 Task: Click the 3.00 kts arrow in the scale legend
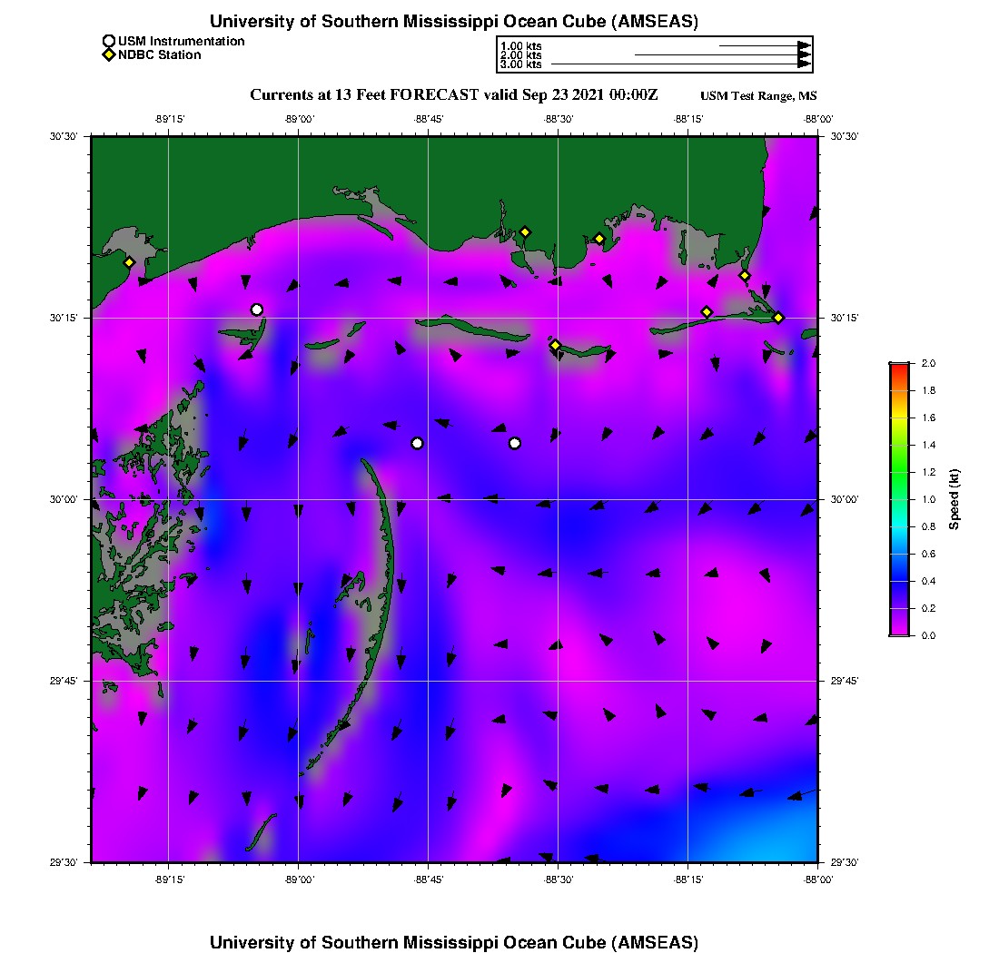(x=681, y=64)
